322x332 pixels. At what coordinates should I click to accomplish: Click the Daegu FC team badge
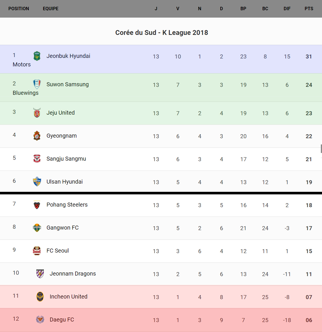pos(40,320)
